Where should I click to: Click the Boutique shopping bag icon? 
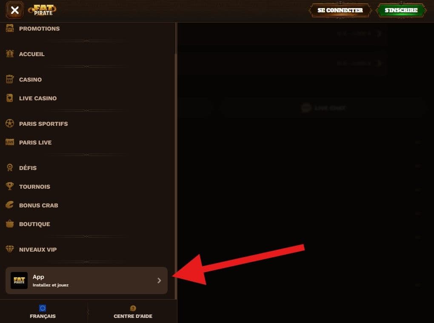[x=10, y=224]
